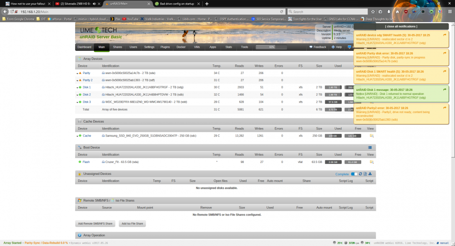Open the Cache device dropdown arrow
This screenshot has height=246, width=455.
[x=77, y=136]
